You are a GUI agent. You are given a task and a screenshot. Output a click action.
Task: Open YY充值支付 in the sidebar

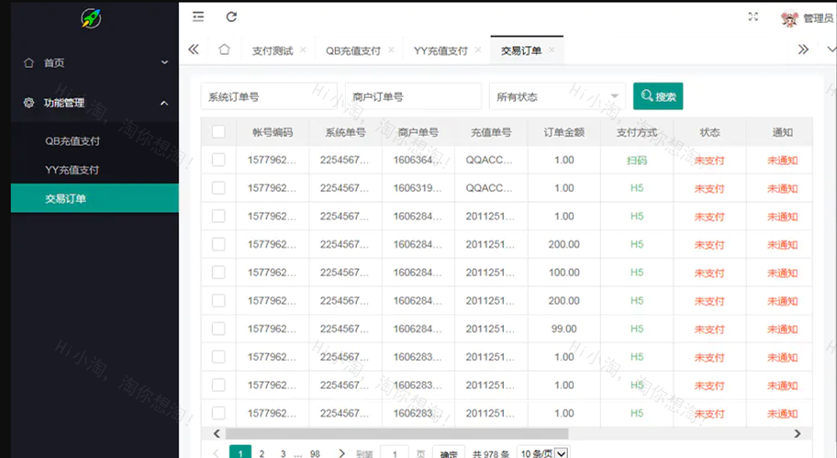73,170
